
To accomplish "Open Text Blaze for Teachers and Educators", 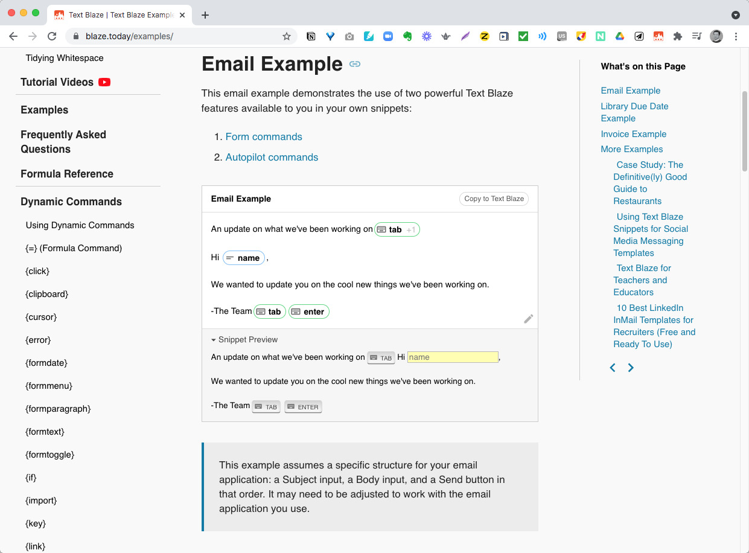I will 642,280.
